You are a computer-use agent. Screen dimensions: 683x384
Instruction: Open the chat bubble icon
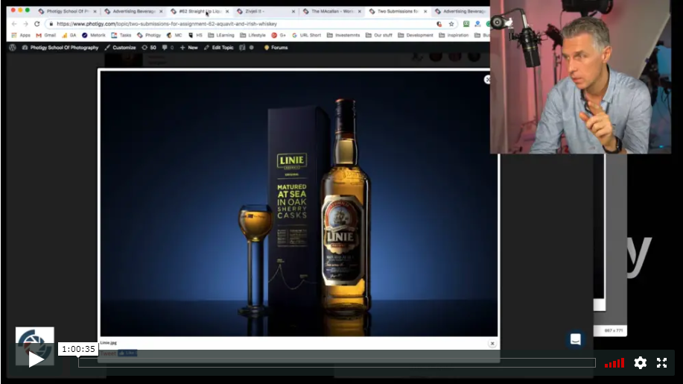(x=576, y=339)
